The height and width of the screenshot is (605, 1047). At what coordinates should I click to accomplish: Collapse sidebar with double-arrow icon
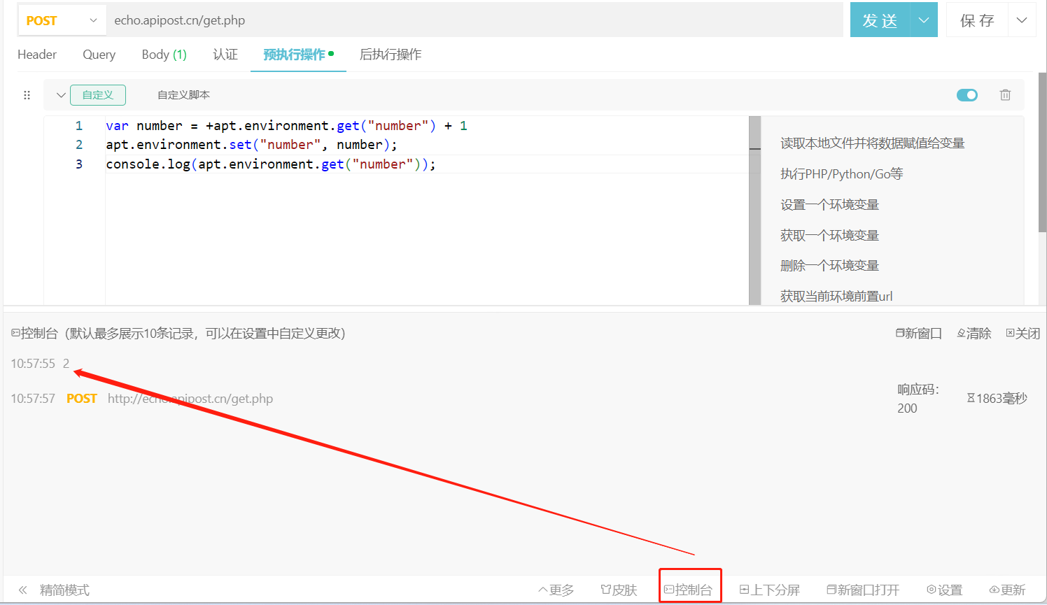pos(22,590)
